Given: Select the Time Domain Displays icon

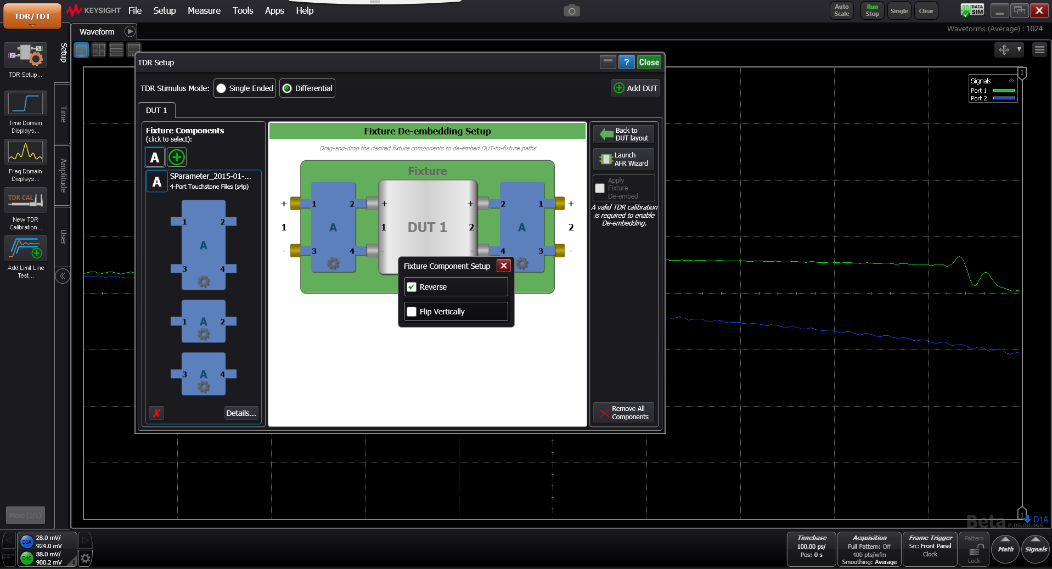Looking at the screenshot, I should pos(25,104).
